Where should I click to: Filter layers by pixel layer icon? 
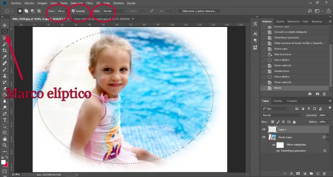[297, 109]
